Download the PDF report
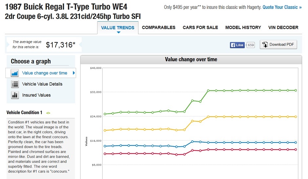 click(278, 45)
